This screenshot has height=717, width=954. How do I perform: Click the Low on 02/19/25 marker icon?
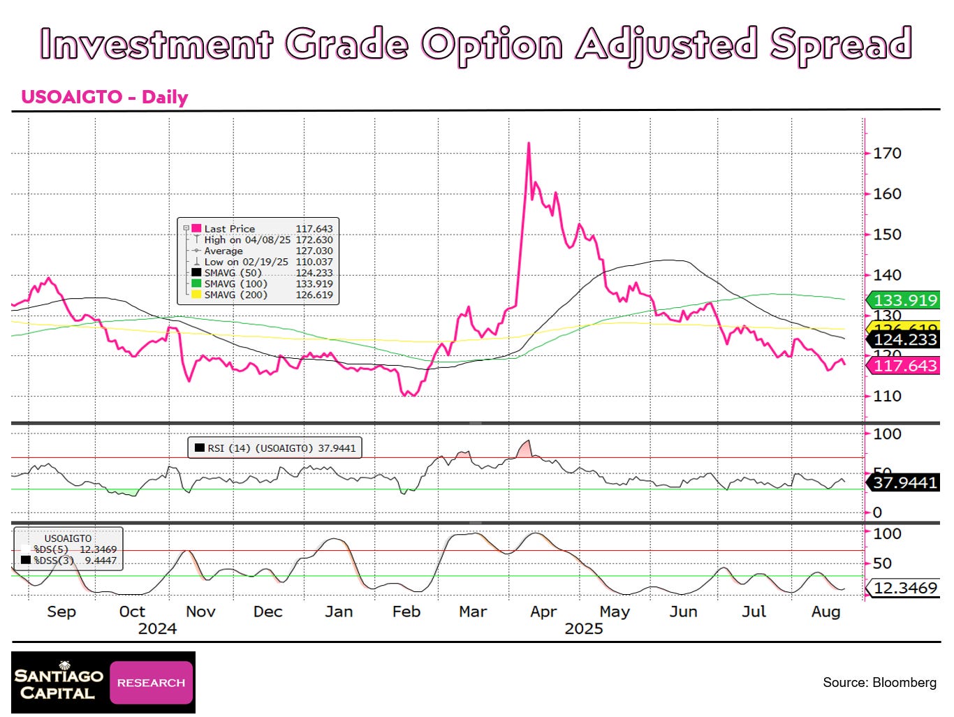(x=197, y=262)
